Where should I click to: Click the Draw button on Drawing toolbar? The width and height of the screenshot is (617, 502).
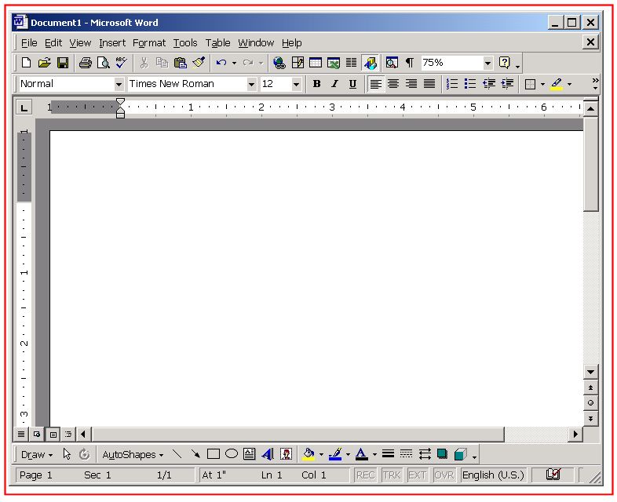click(x=36, y=454)
